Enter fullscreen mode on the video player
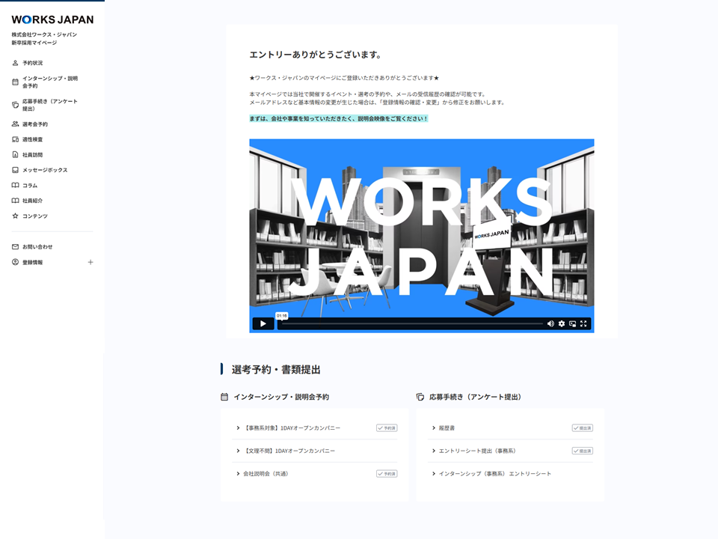Image resolution: width=718 pixels, height=539 pixels. 583,323
